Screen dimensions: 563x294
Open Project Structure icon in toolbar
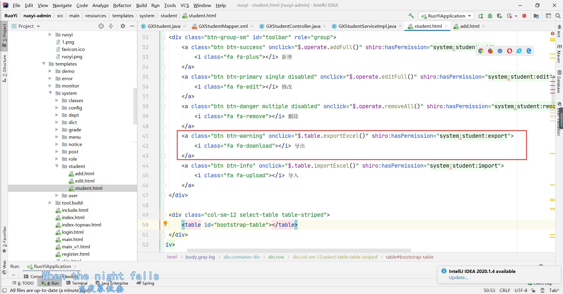pos(536,16)
